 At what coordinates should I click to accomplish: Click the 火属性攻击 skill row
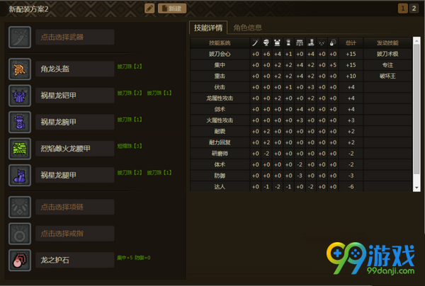click(x=301, y=120)
